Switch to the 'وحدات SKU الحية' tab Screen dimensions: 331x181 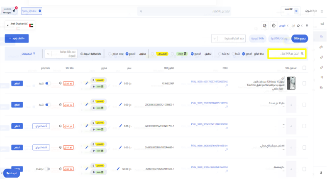coord(279,39)
